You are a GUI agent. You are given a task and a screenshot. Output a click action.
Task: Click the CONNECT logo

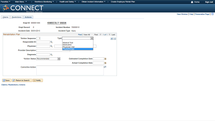tap(22, 8)
